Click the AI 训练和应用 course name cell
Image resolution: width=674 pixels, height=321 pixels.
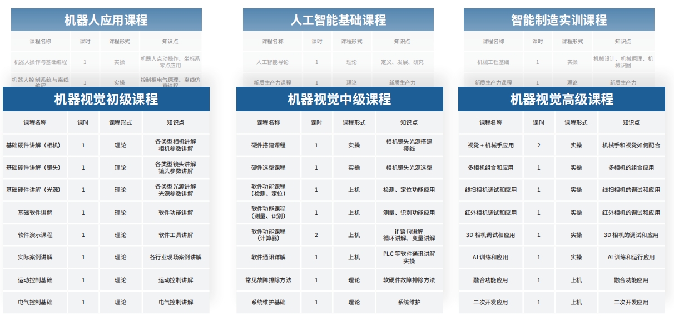click(490, 258)
